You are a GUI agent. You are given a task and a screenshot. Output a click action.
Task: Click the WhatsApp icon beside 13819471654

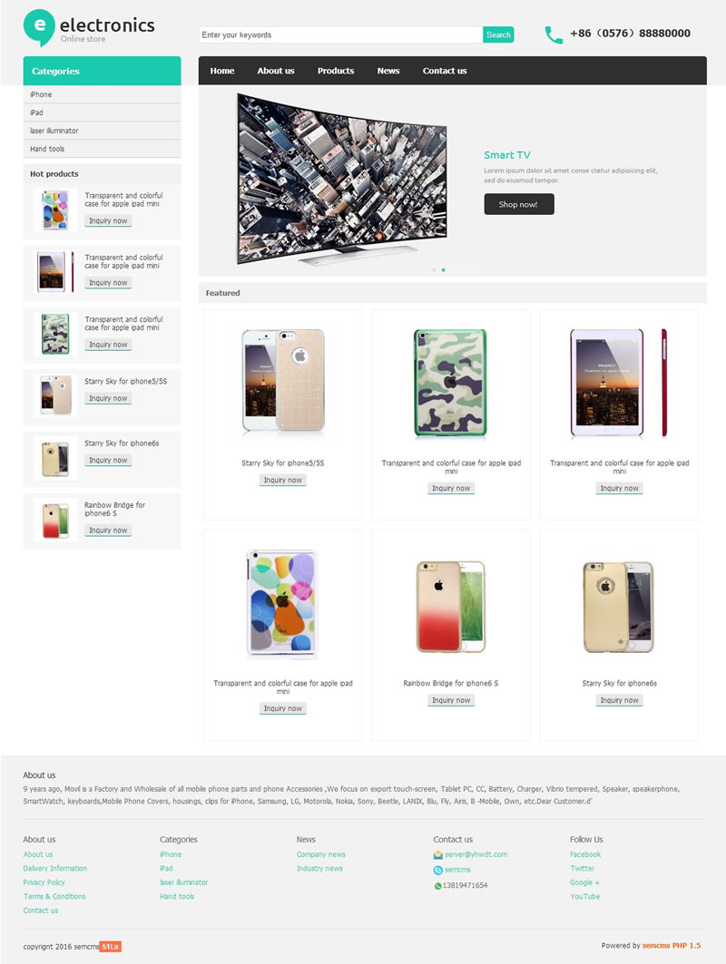pyautogui.click(x=438, y=886)
